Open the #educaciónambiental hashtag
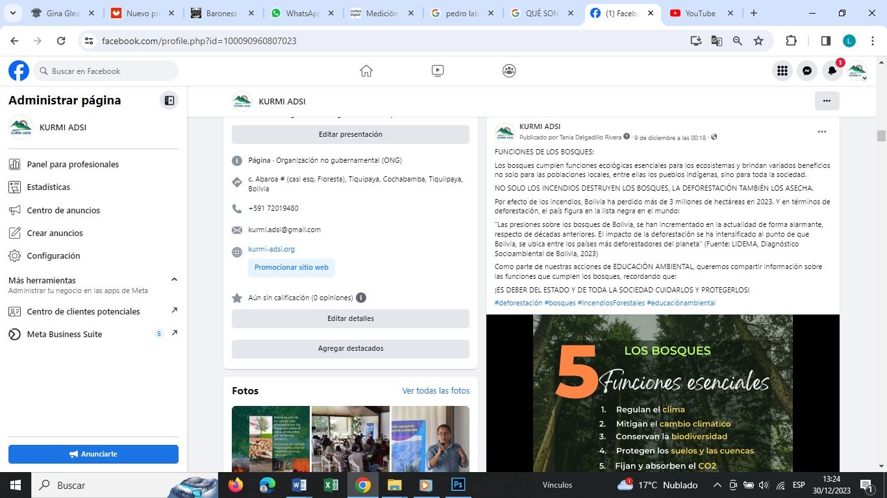Viewport: 887px width, 498px height. tap(681, 303)
